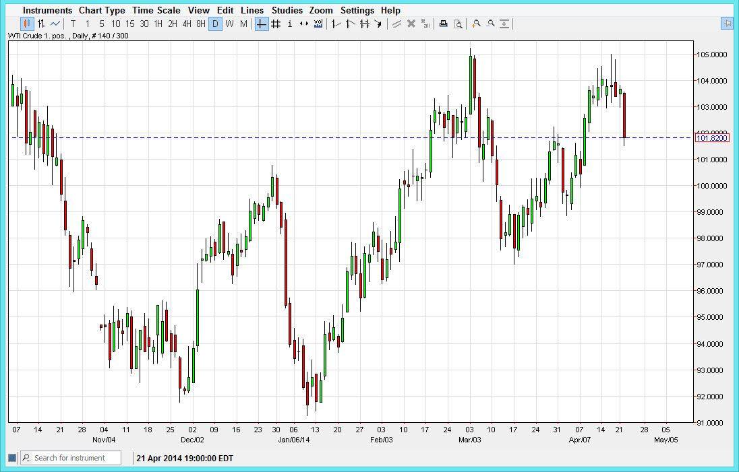Use the zoom in magnifier icon

click(475, 24)
